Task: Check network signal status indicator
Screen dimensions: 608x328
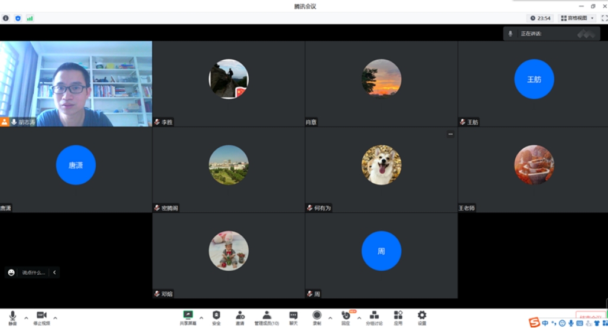Action: (x=30, y=18)
